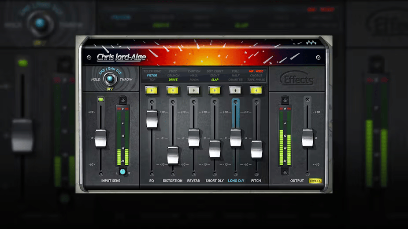Screen dimensions: 408x229
Task: Select ROOM reverb mode
Action: (194, 80)
